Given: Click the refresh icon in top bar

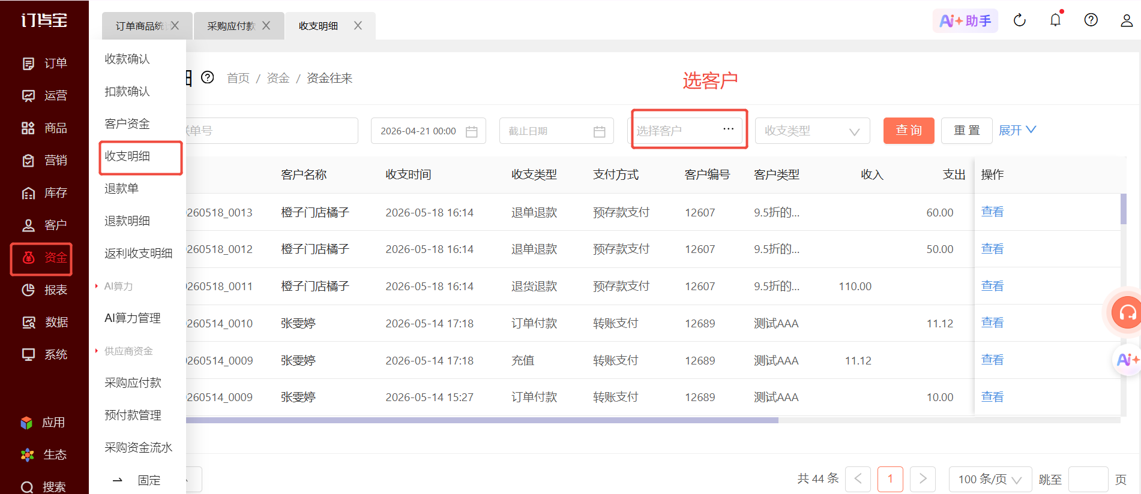Looking at the screenshot, I should [1020, 20].
